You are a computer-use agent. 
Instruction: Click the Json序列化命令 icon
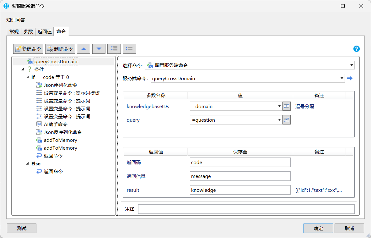tap(39, 85)
